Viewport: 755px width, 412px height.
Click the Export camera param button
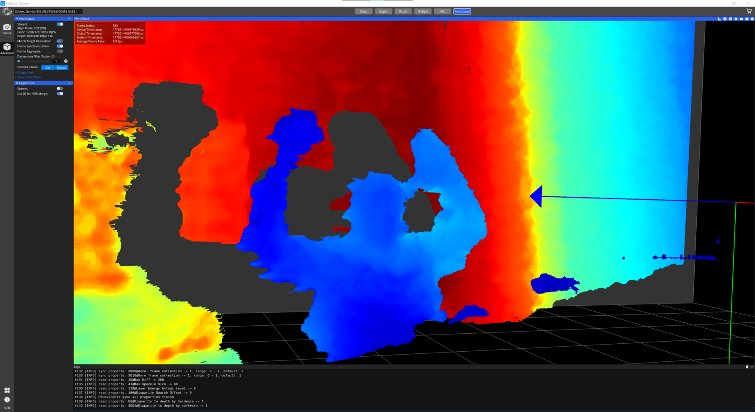[x=62, y=67]
